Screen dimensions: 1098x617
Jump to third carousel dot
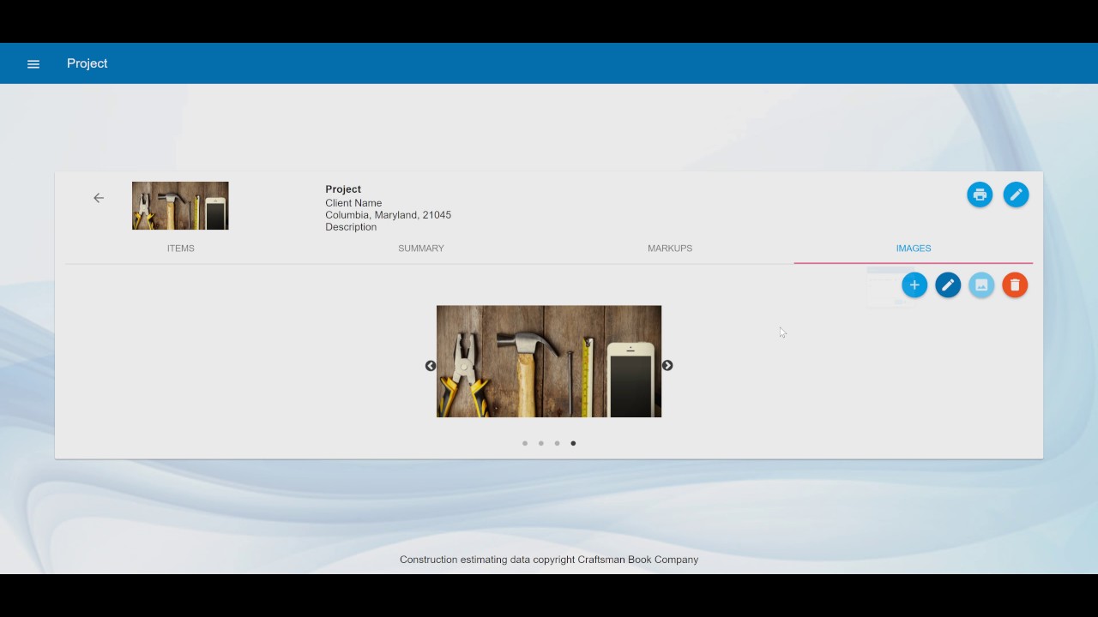coord(558,443)
